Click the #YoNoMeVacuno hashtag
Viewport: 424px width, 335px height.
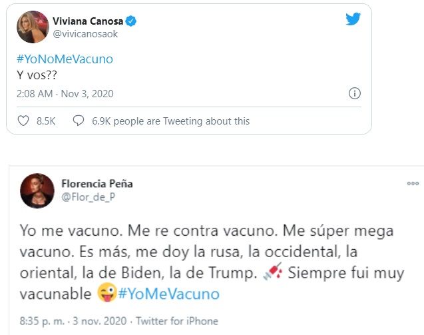(x=65, y=59)
